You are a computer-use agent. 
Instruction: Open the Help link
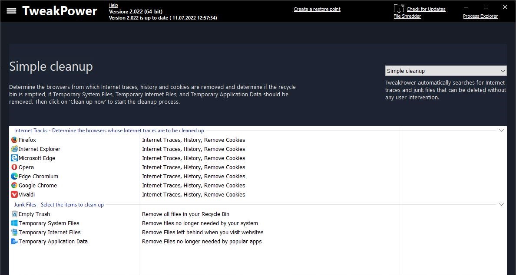pos(113,5)
